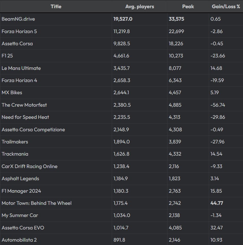Select the Trackmania title

pyautogui.click(x=15, y=154)
